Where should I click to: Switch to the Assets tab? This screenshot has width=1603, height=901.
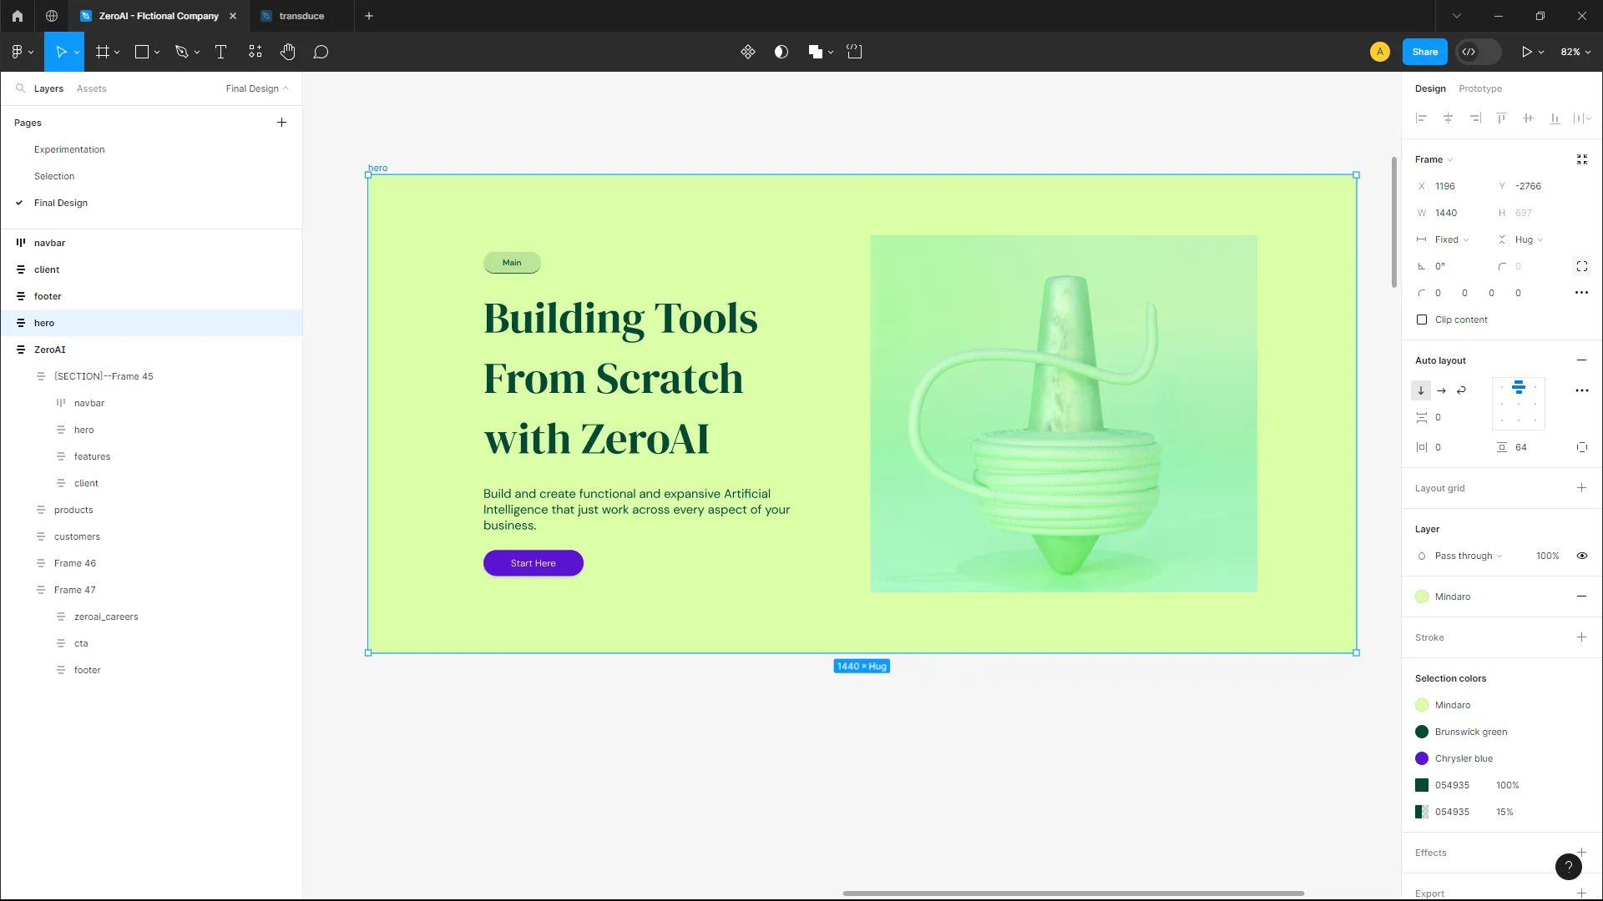91,88
